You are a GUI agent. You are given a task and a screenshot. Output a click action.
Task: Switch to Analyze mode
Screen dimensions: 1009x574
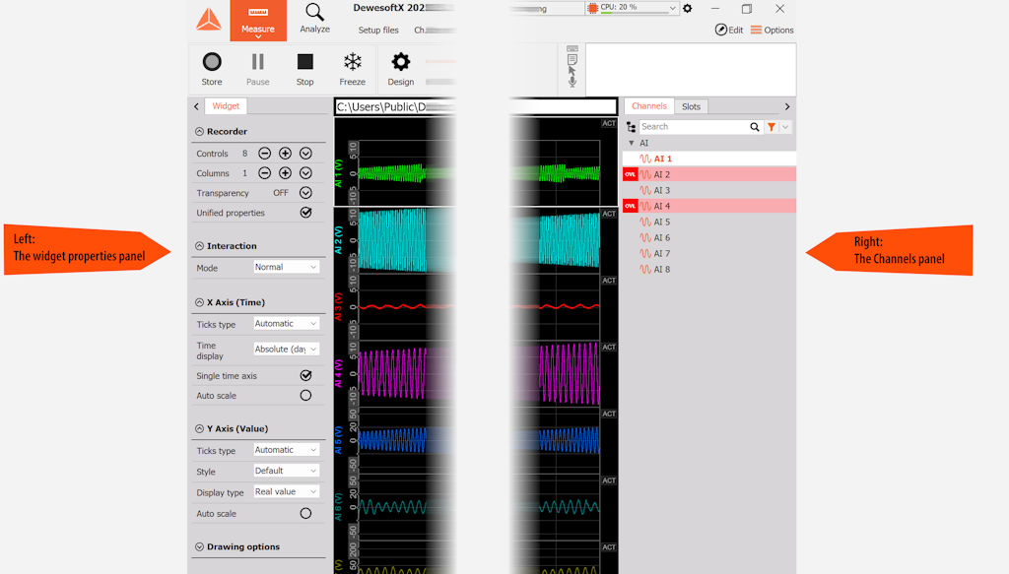(314, 19)
